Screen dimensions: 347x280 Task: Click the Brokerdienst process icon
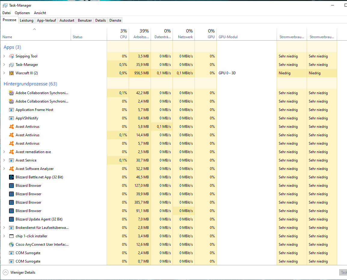click(11, 228)
